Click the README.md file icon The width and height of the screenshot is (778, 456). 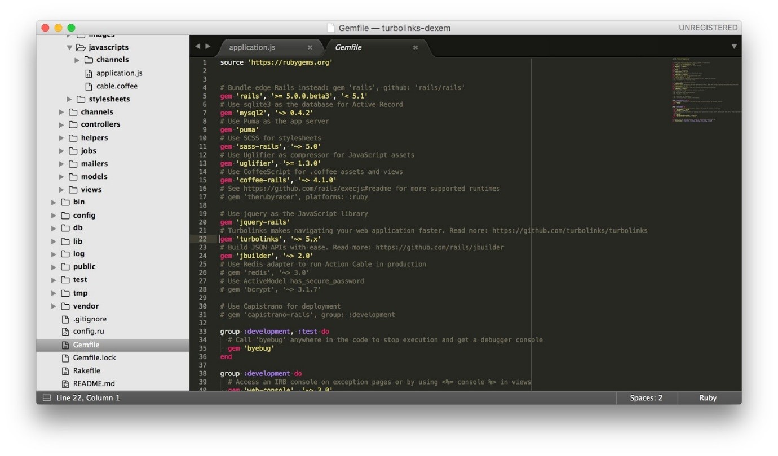click(x=65, y=384)
